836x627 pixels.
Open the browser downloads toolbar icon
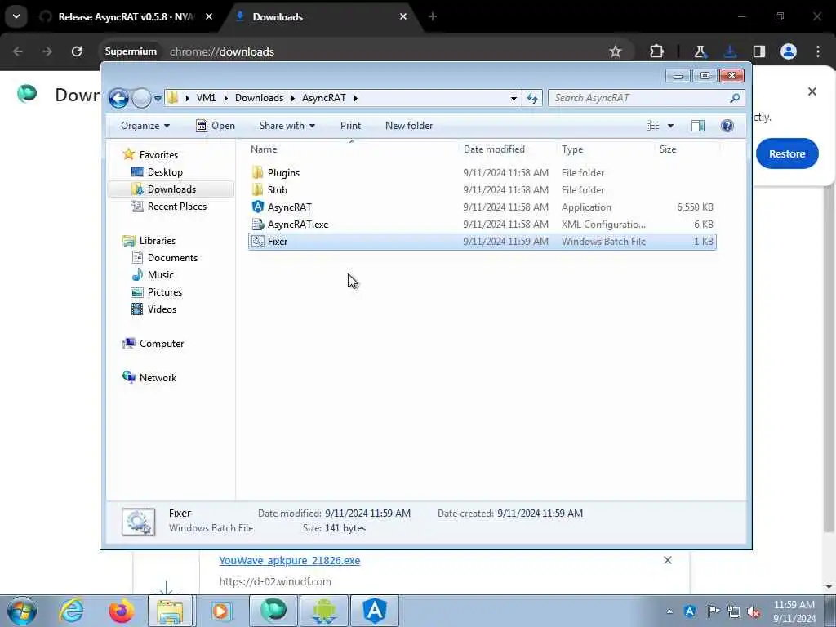[730, 51]
